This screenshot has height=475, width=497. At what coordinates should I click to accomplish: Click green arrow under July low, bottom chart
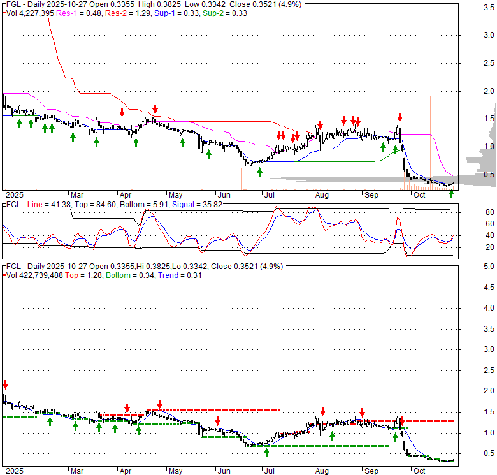point(266,453)
